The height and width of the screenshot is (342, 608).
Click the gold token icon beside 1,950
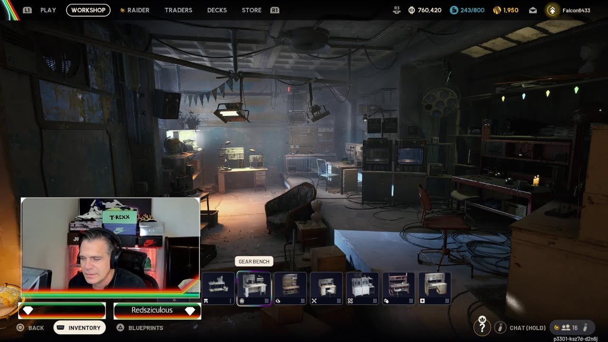497,10
